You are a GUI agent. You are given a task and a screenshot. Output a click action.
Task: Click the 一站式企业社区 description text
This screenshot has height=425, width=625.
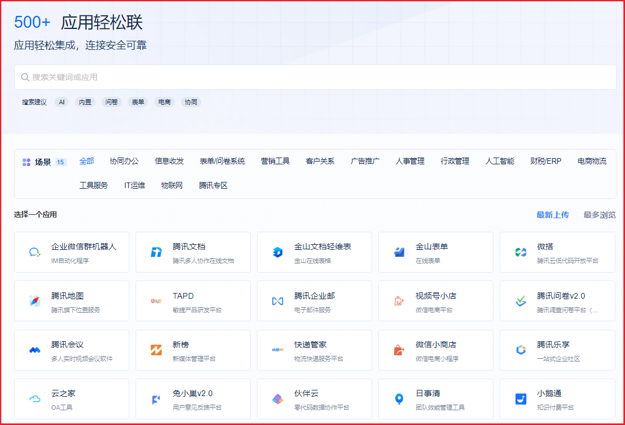pyautogui.click(x=559, y=359)
